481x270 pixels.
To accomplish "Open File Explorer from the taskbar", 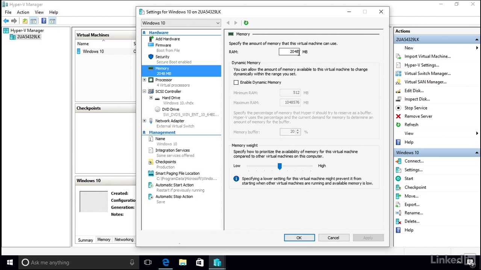I will (x=183, y=262).
